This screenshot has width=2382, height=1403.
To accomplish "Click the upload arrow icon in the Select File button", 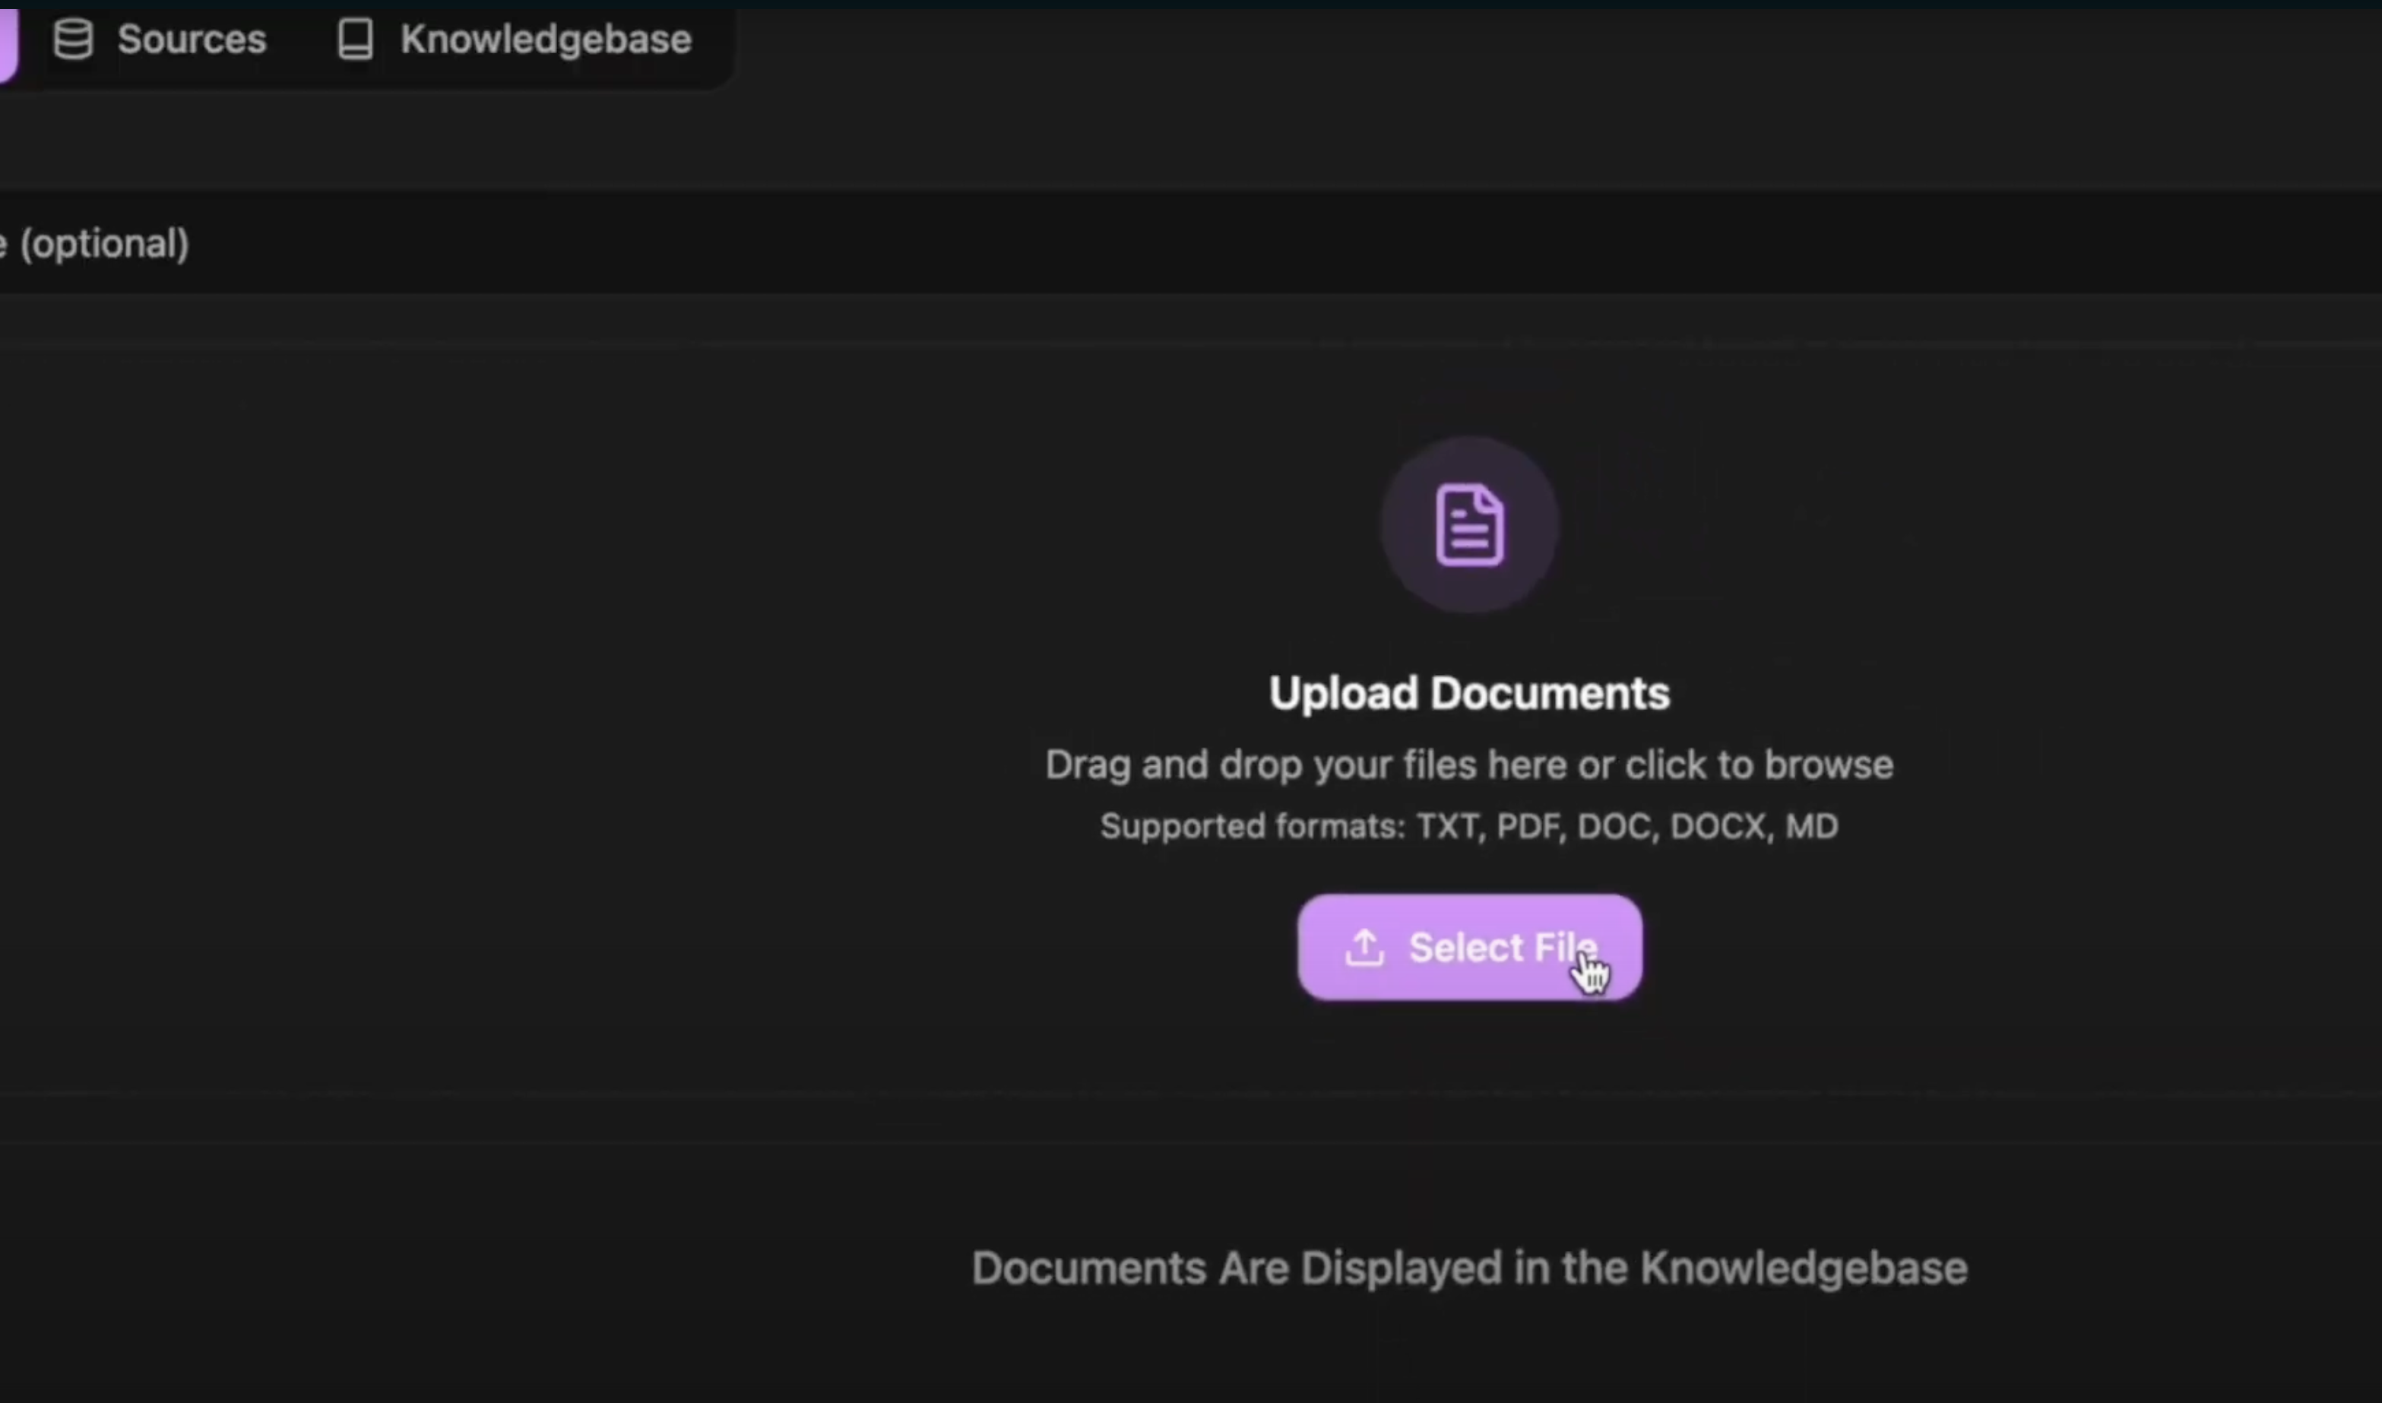I will [1364, 947].
